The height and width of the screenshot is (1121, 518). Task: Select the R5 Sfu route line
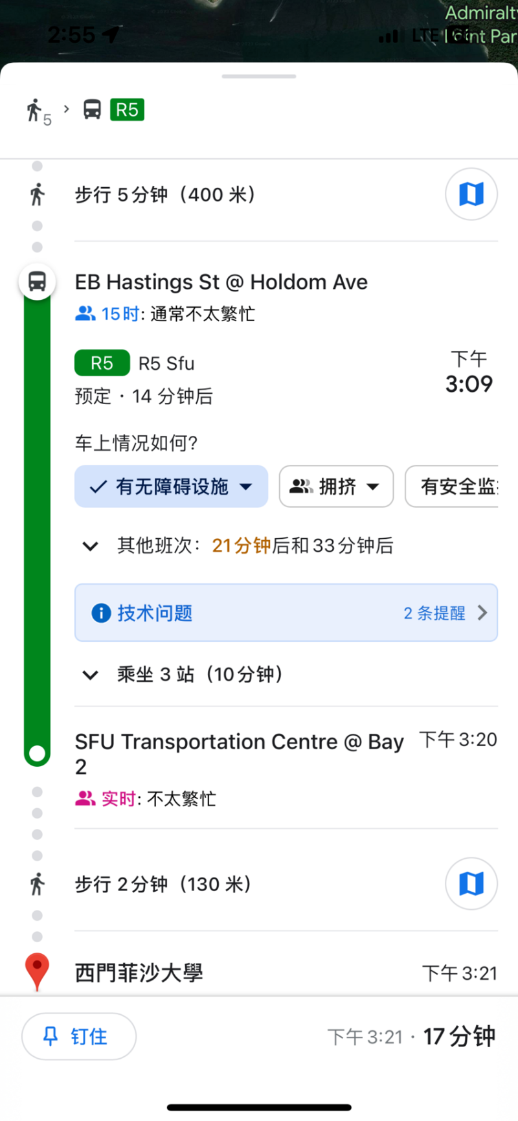pos(166,363)
